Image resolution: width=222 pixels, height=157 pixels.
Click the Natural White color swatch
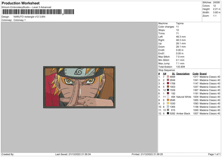tap(168, 97)
